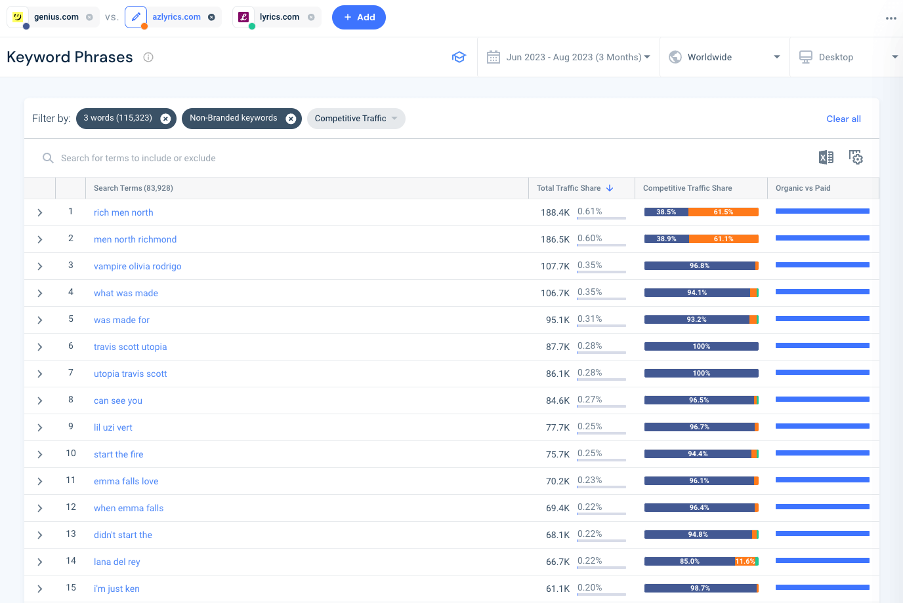The width and height of the screenshot is (903, 603).
Task: Click the graduation cap learning icon
Action: click(459, 57)
